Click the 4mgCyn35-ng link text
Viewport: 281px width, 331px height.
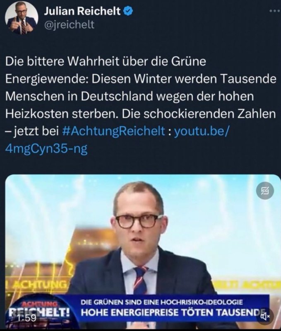[46, 149]
